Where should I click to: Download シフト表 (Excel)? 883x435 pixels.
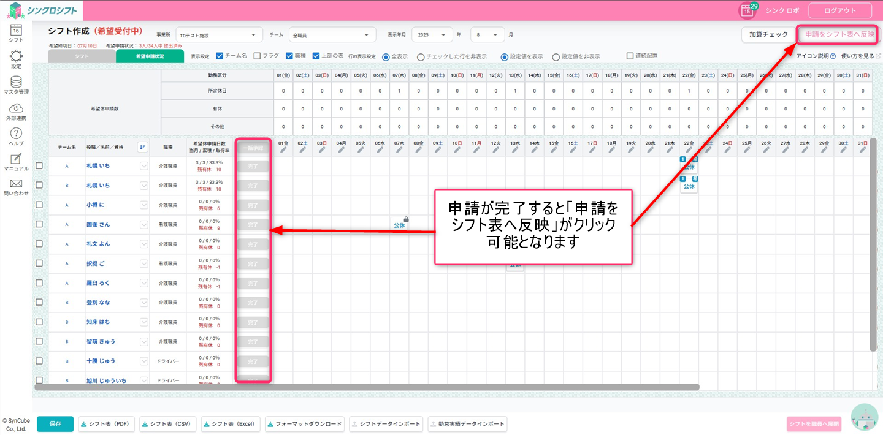[231, 424]
